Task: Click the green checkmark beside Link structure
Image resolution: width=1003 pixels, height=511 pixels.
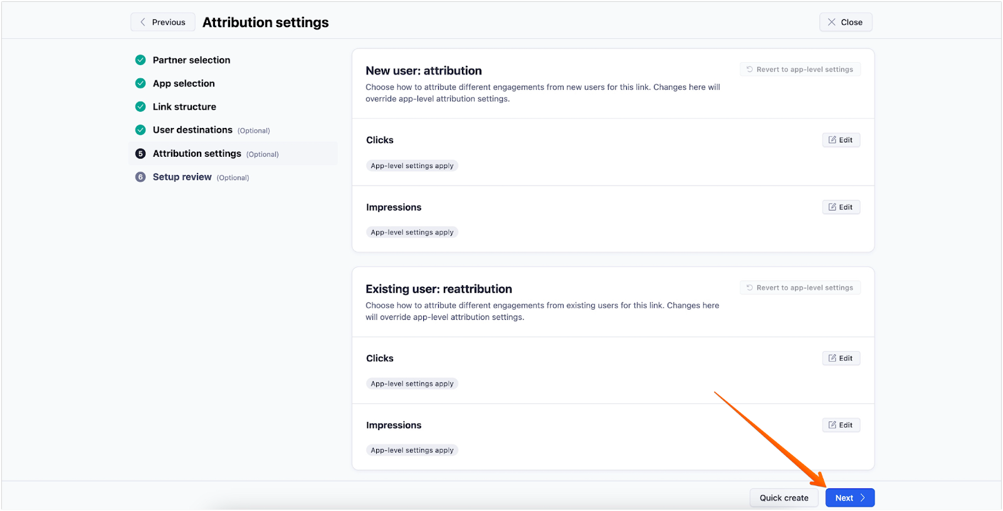Action: click(x=140, y=107)
